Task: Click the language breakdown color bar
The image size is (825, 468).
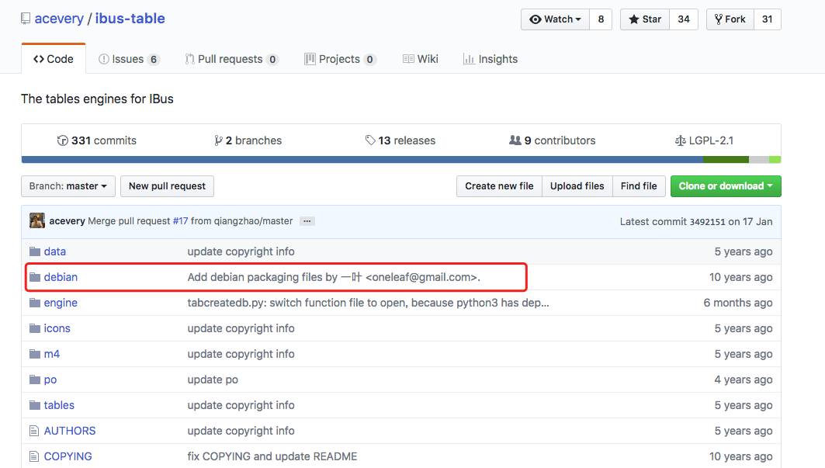Action: point(401,160)
